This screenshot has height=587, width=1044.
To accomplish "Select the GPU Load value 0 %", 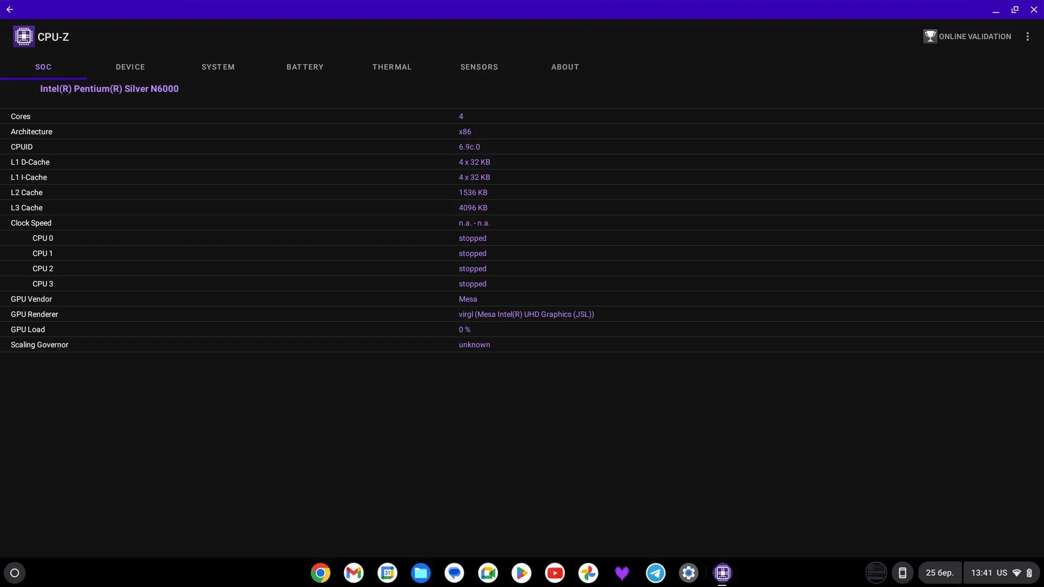I will click(x=464, y=329).
